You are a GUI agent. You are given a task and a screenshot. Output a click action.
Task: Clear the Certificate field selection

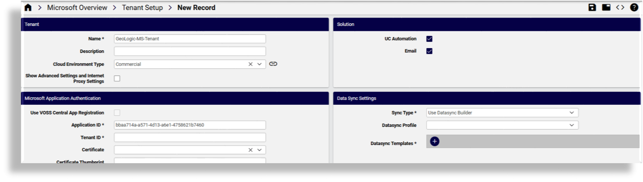[x=250, y=150]
